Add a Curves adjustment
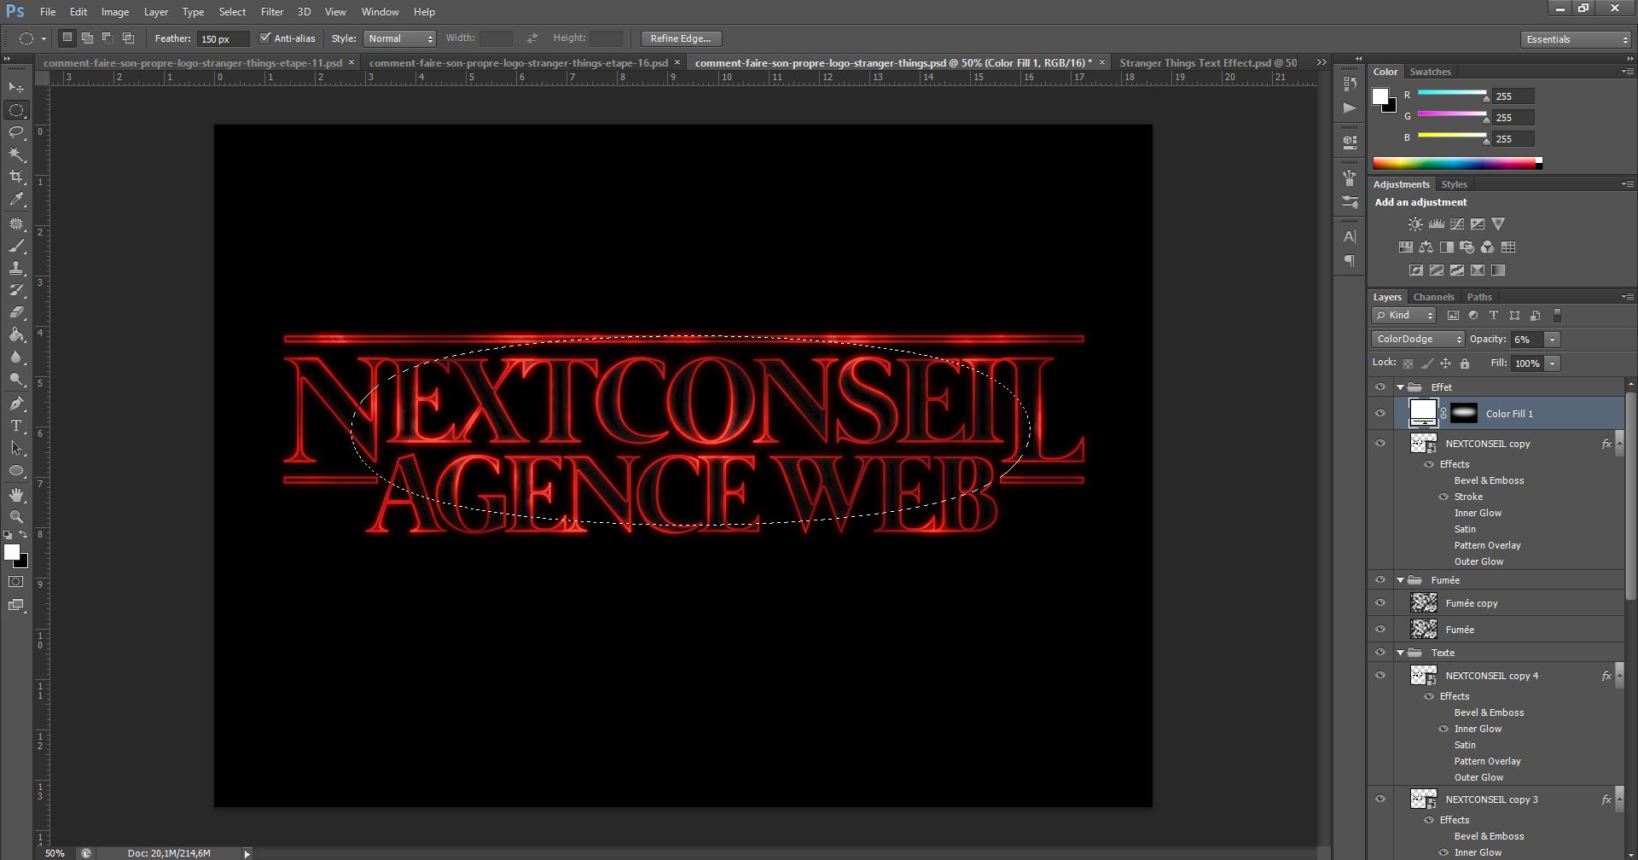The height and width of the screenshot is (860, 1638). [1457, 224]
